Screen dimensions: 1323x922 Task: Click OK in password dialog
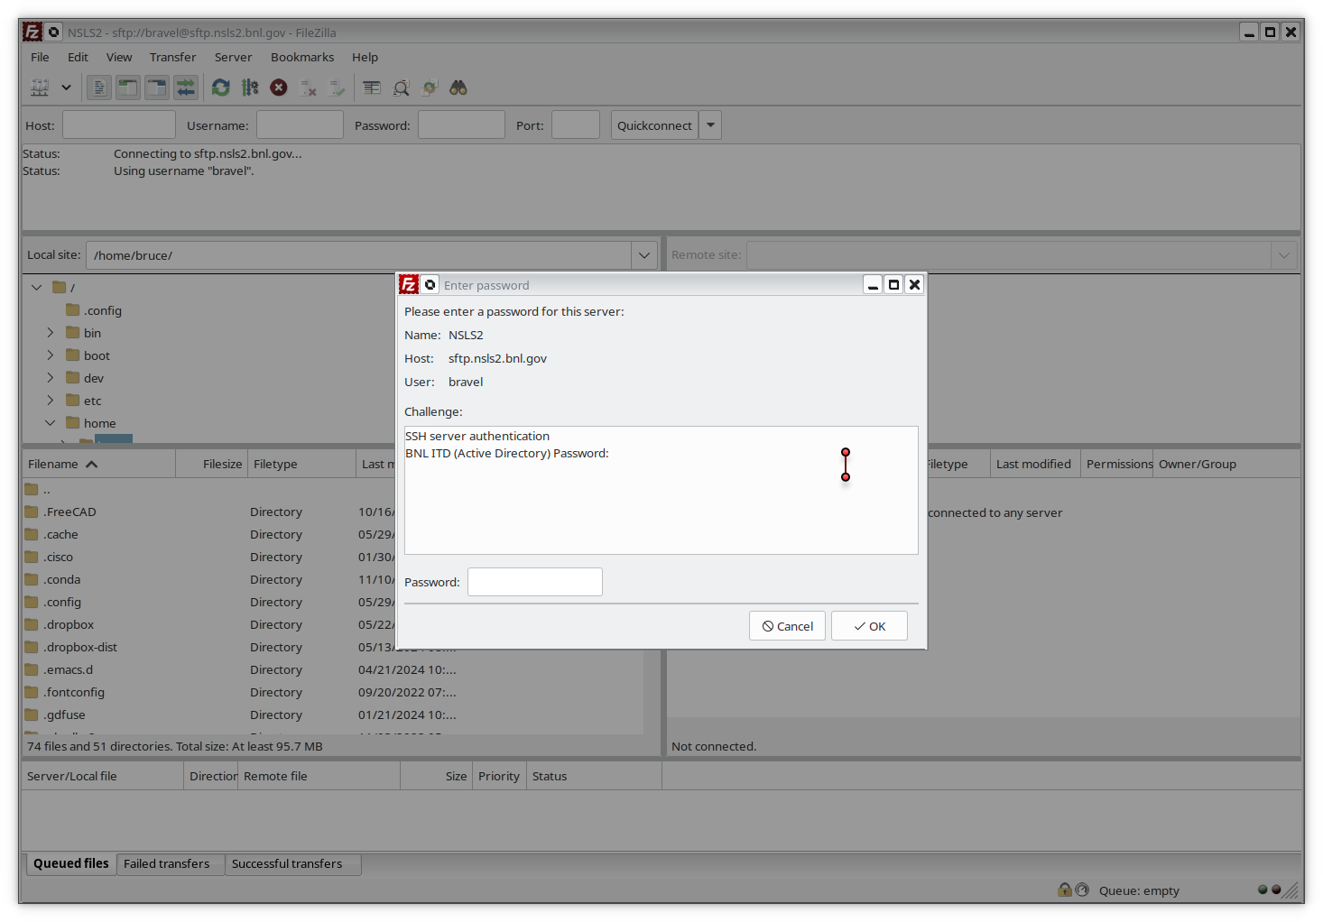[869, 626]
